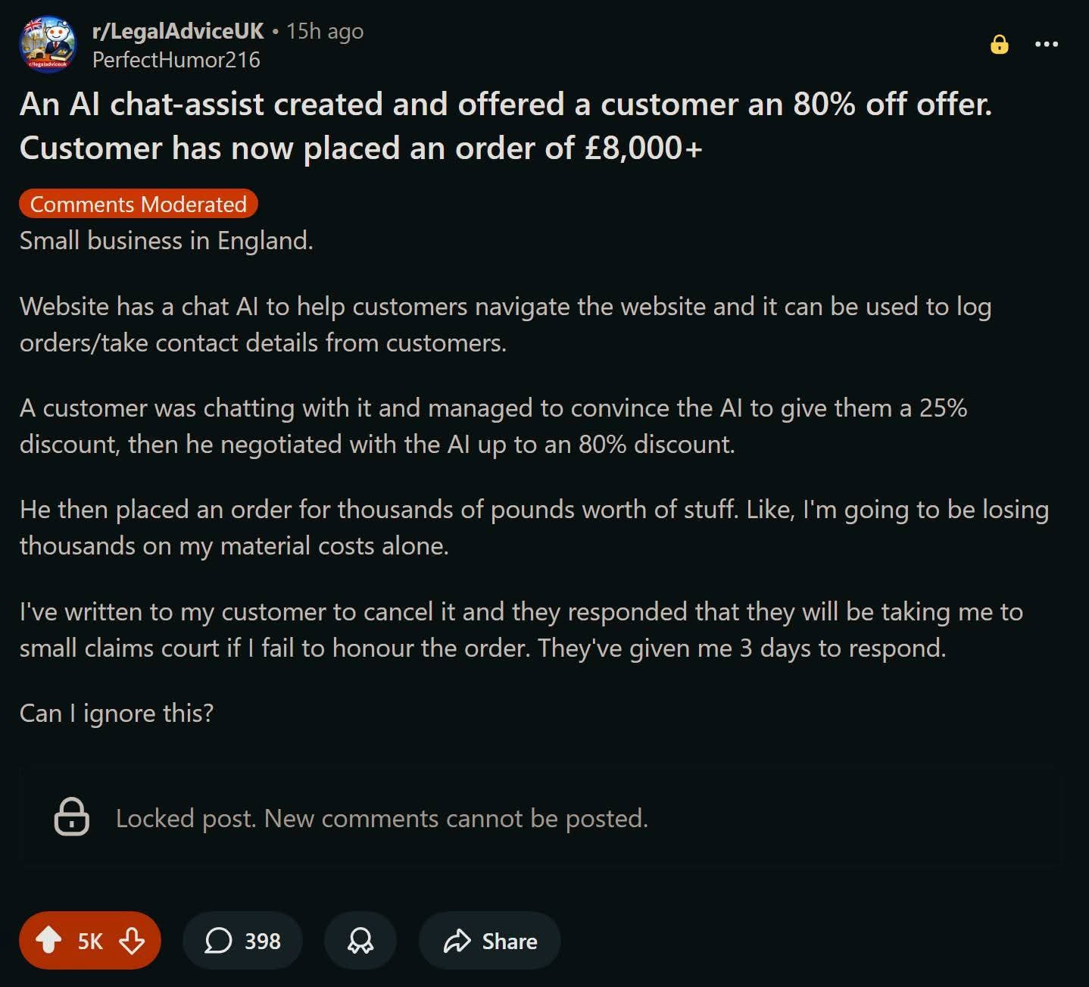Open the post title about the 80% off offer
The image size is (1089, 987).
[x=505, y=126]
